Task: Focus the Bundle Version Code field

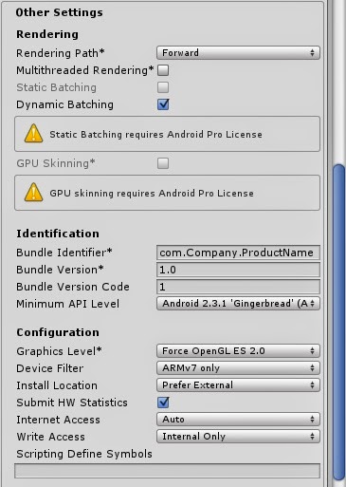Action: (238, 287)
